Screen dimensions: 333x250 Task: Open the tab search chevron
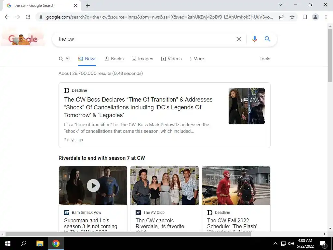tap(281, 5)
